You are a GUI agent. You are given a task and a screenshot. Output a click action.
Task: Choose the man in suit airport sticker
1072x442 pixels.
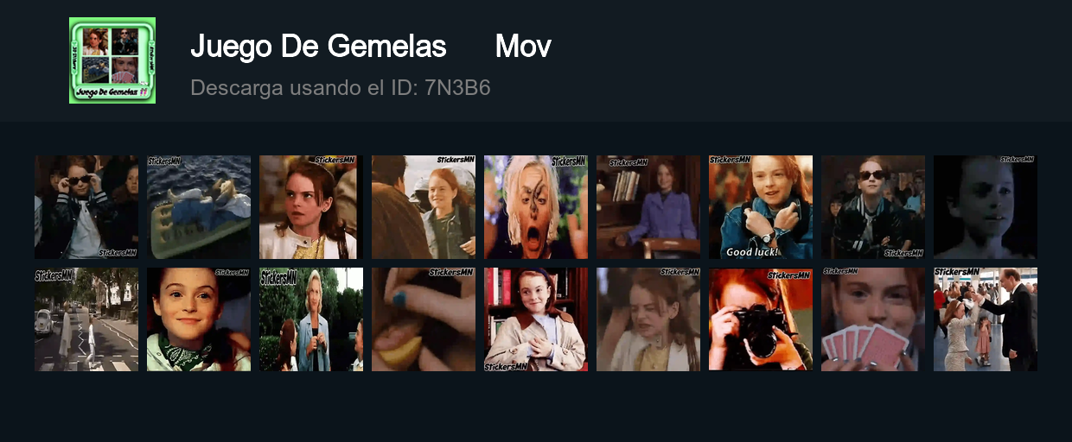(986, 319)
